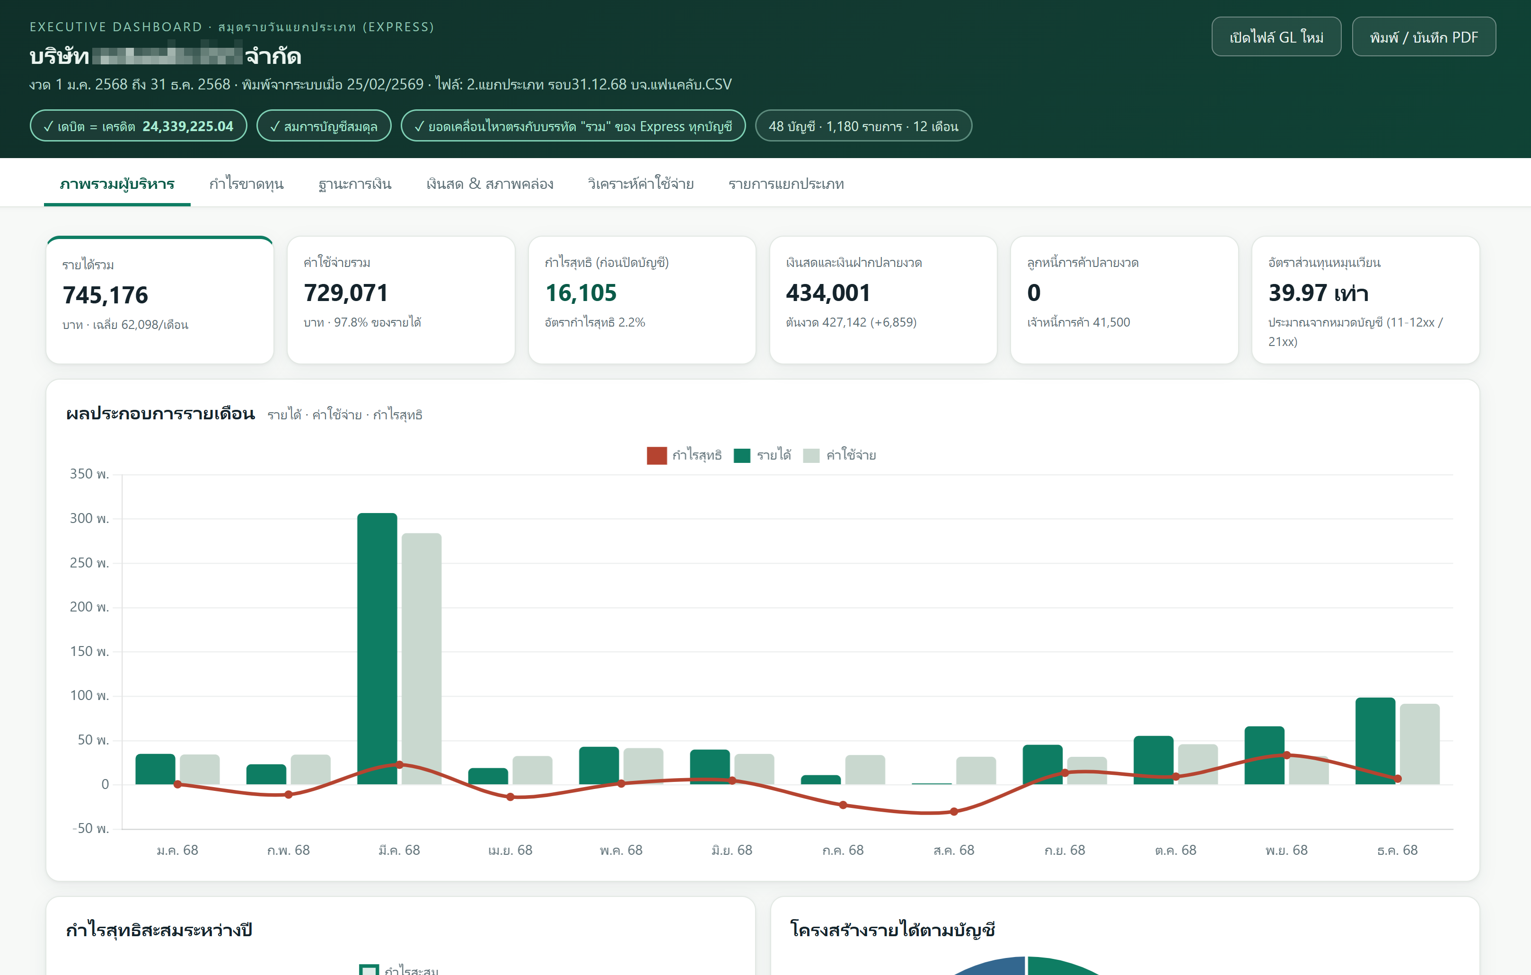Open the กำไรขาดทุน tab

[246, 184]
